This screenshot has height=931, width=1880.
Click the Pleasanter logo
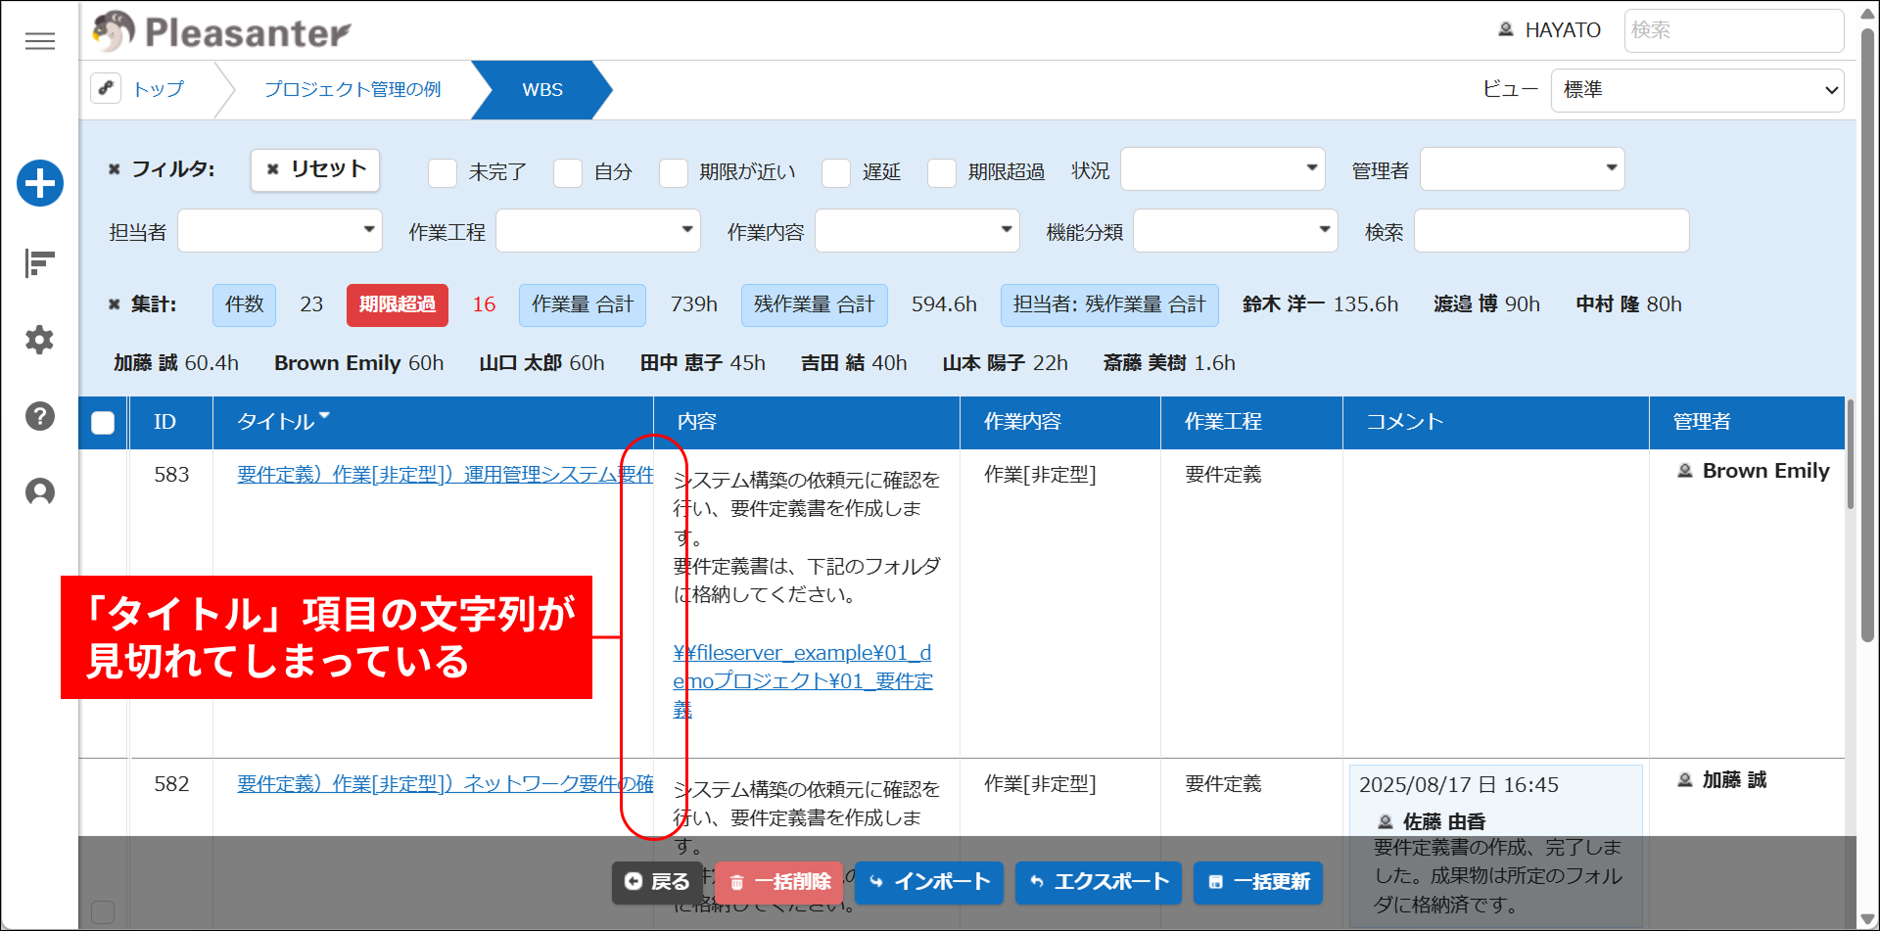tap(221, 32)
